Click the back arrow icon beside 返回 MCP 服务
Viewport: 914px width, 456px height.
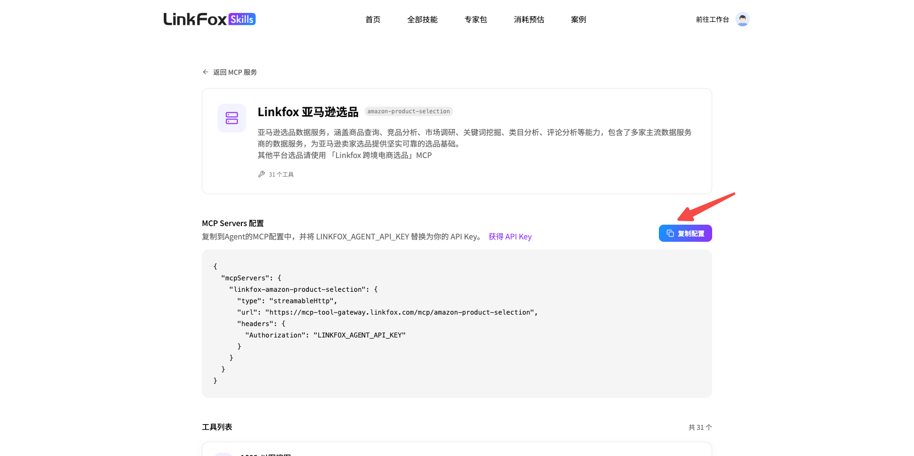(x=206, y=72)
